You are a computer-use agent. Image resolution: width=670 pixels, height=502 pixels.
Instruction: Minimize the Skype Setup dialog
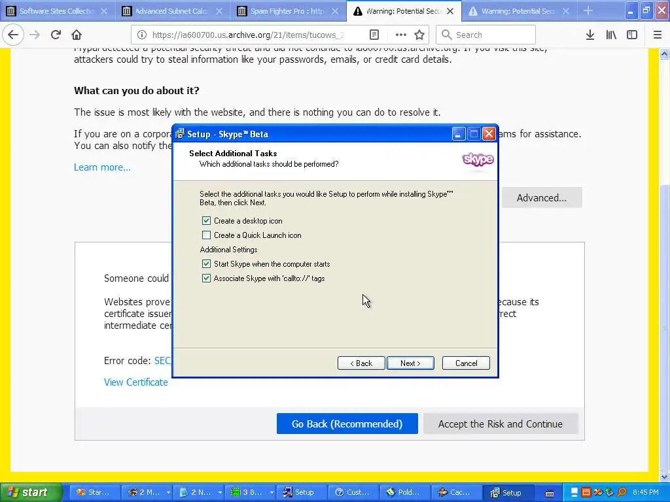tap(459, 134)
